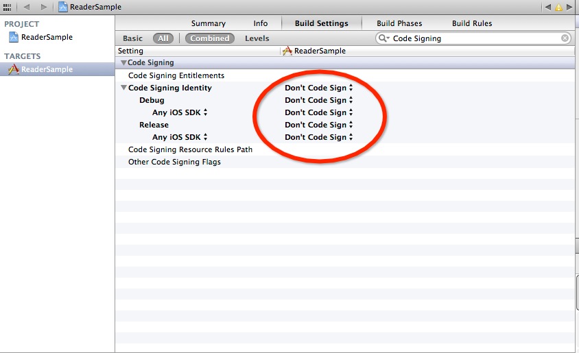
Task: Click ReaderSample in the jump bar
Action: tap(95, 7)
